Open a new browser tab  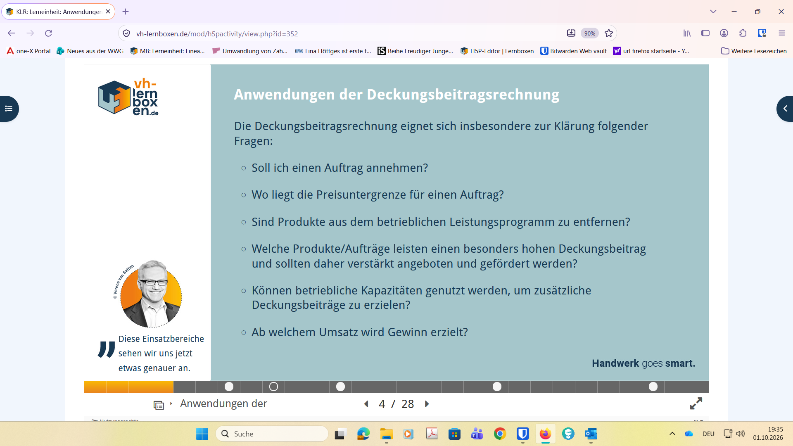(x=126, y=12)
